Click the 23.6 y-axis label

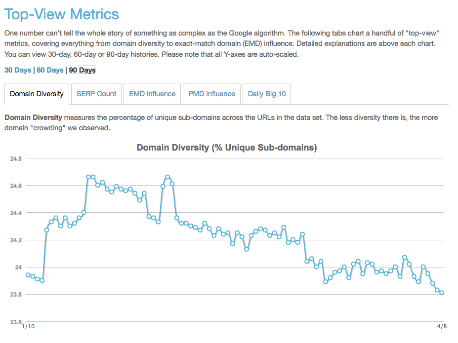coord(16,322)
